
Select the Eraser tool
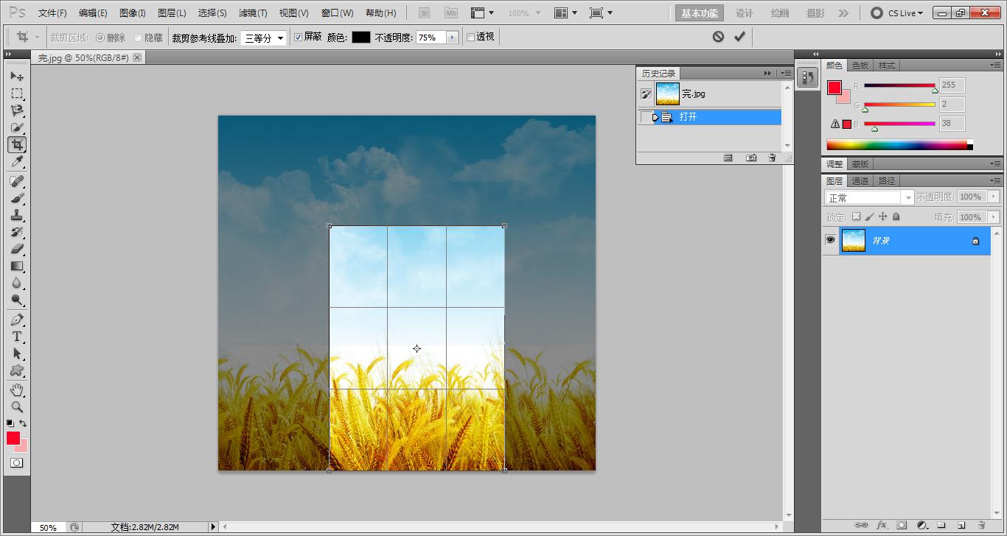[17, 249]
